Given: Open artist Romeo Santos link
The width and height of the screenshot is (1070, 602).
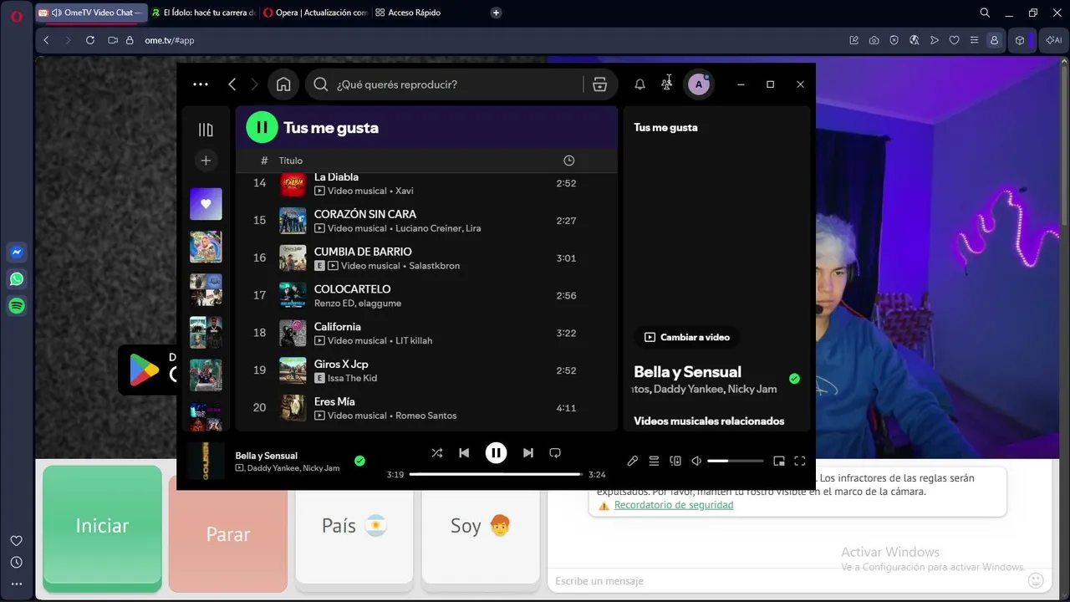Looking at the screenshot, I should 426,416.
